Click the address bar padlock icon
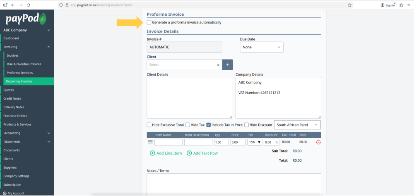 [67, 5]
